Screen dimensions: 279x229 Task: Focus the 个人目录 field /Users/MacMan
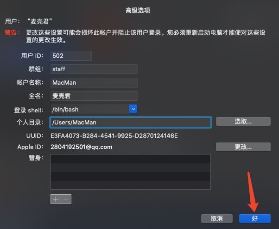click(x=131, y=123)
